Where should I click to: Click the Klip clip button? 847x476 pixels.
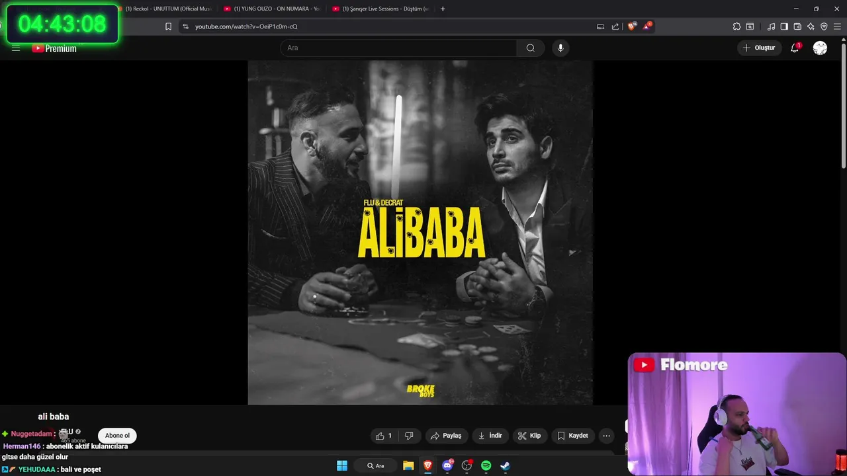529,436
